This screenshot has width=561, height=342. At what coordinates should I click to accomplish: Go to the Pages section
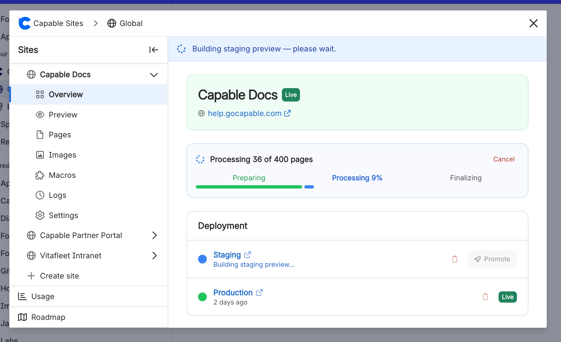coord(88,135)
